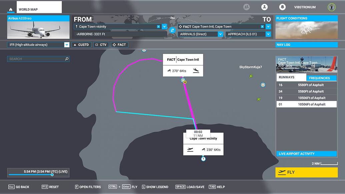
Task: Click the user profile icon in top bar
Action: click(264, 7)
